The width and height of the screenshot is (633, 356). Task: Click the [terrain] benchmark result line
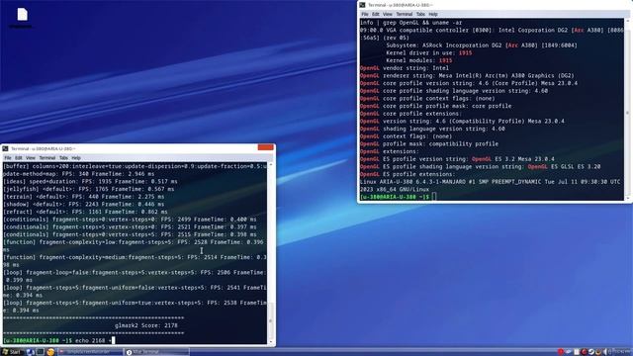click(x=83, y=197)
